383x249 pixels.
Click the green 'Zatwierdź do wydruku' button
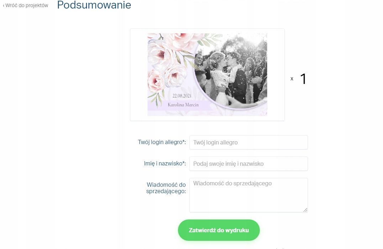pos(219,230)
